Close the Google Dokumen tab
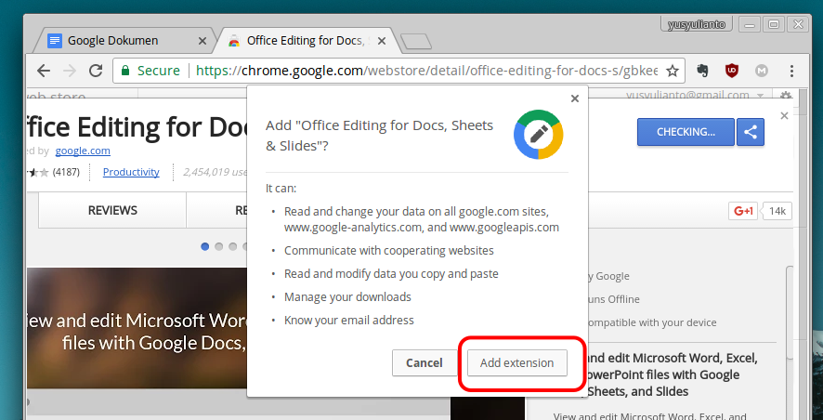The image size is (823, 420). (x=202, y=41)
